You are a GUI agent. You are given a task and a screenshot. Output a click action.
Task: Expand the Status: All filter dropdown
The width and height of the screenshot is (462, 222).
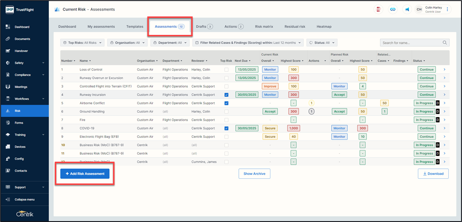(x=322, y=43)
